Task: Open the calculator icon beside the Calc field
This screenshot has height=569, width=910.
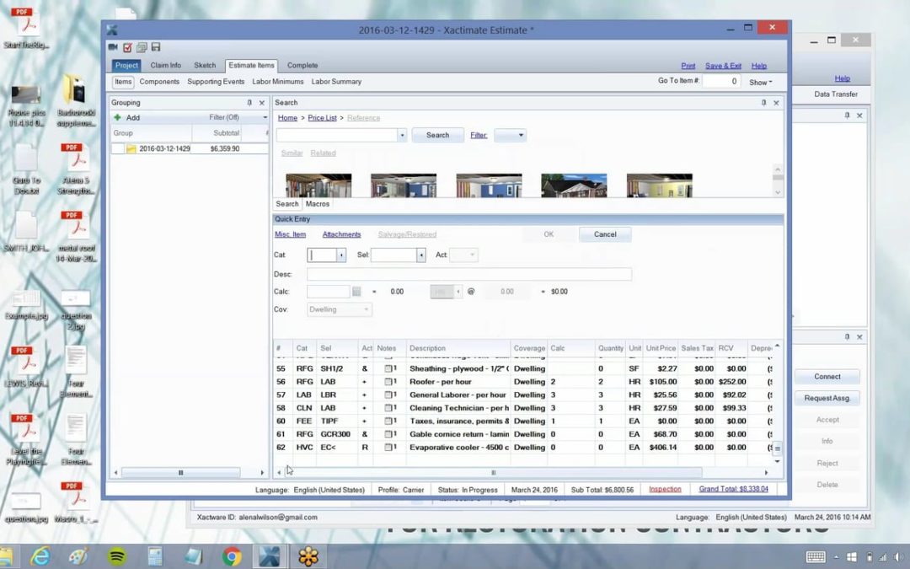Action: pos(356,292)
